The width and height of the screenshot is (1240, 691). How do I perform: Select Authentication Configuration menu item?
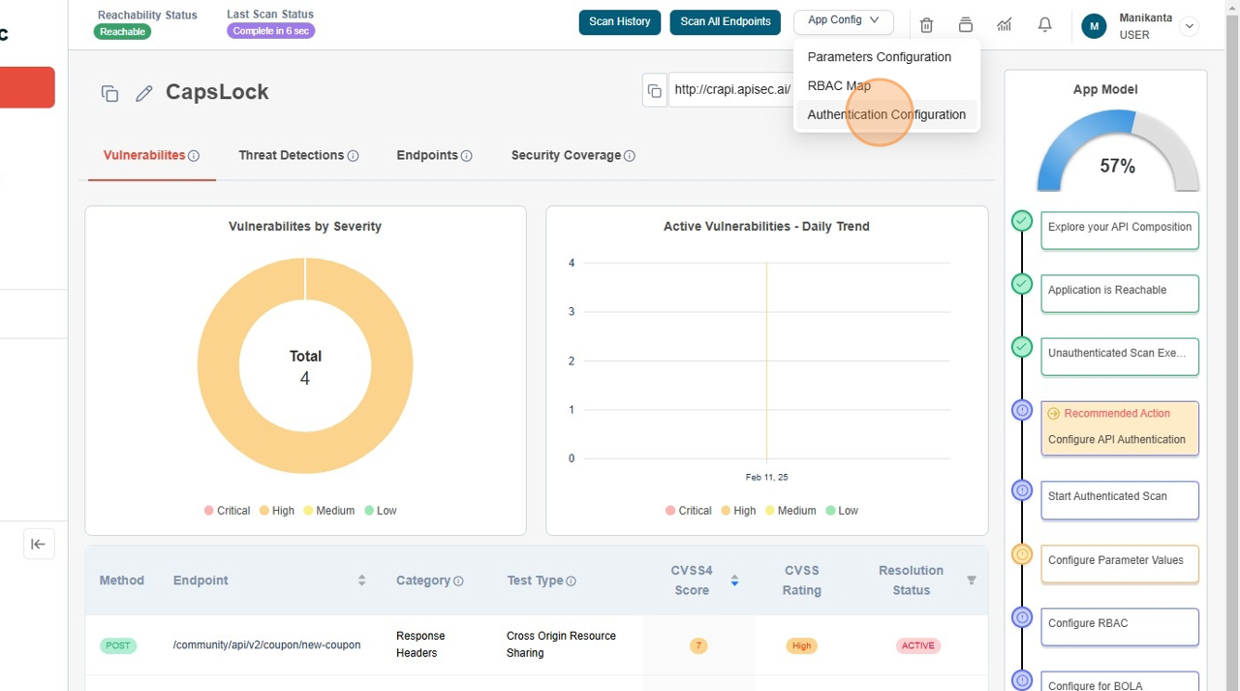885,114
